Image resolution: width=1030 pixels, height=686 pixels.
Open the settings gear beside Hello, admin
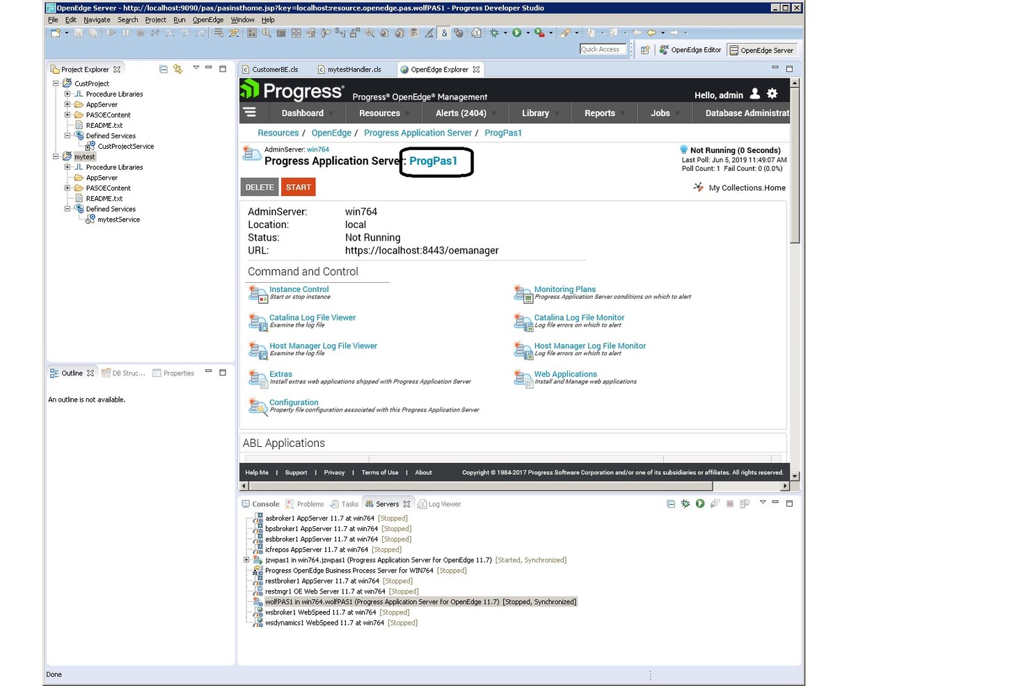(772, 94)
